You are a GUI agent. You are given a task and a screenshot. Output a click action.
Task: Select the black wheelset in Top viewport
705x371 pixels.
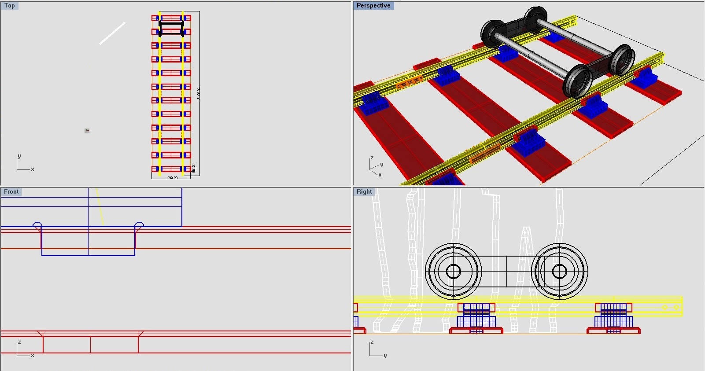coord(171,28)
